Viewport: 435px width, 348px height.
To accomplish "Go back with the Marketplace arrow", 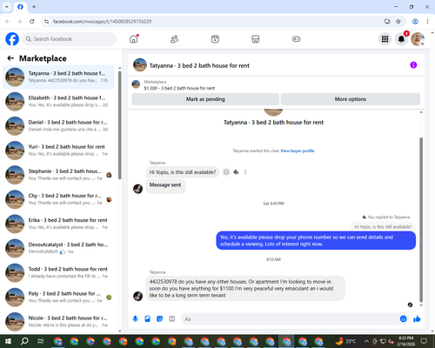I will [10, 58].
